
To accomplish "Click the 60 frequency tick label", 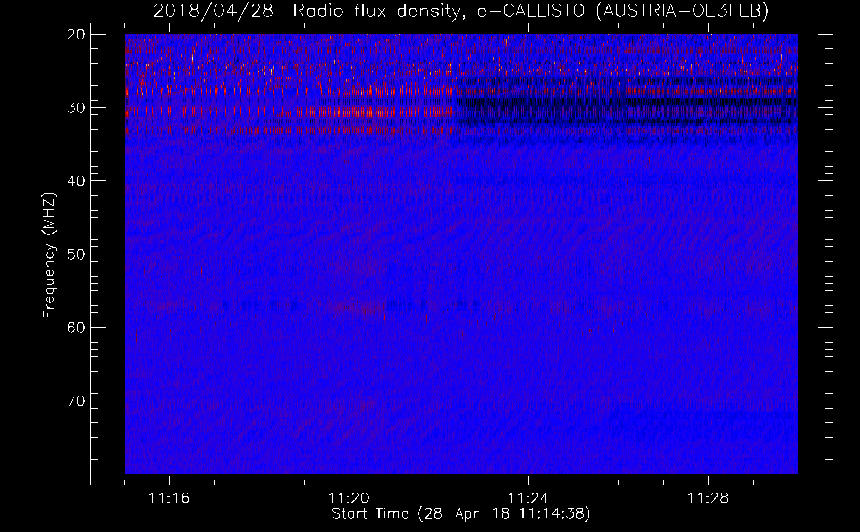I will pyautogui.click(x=77, y=328).
